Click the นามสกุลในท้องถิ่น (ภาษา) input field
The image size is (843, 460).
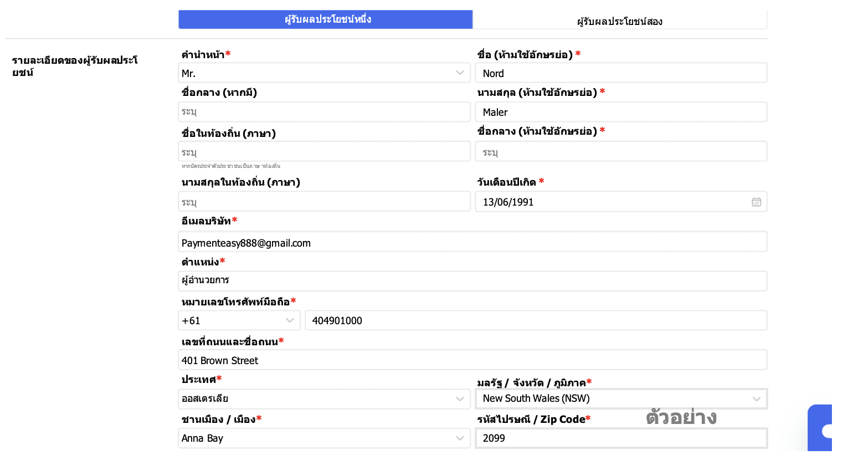pyautogui.click(x=325, y=201)
